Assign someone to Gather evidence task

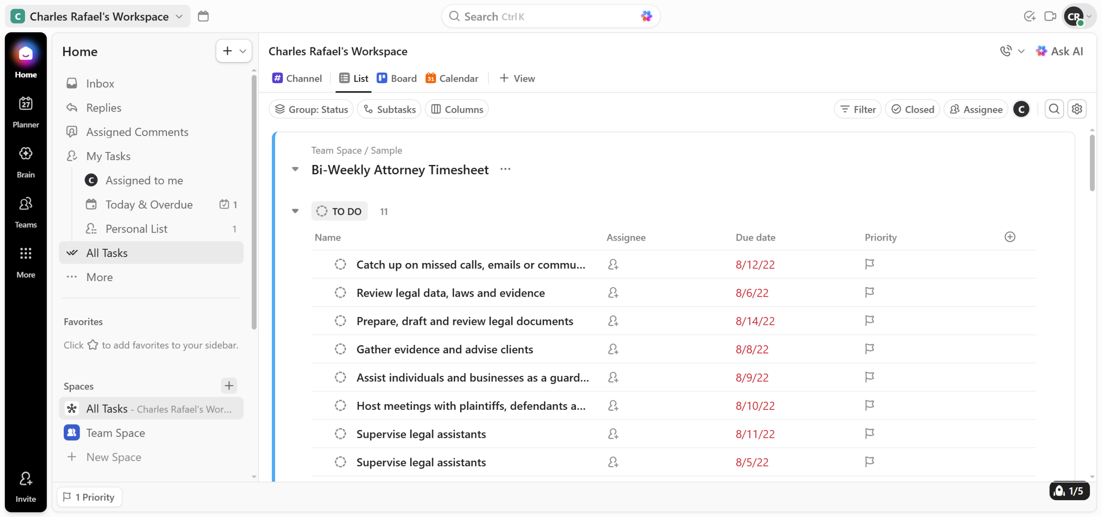click(x=613, y=349)
